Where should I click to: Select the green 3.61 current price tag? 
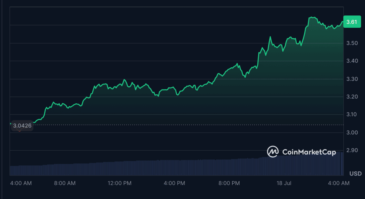tap(352, 22)
